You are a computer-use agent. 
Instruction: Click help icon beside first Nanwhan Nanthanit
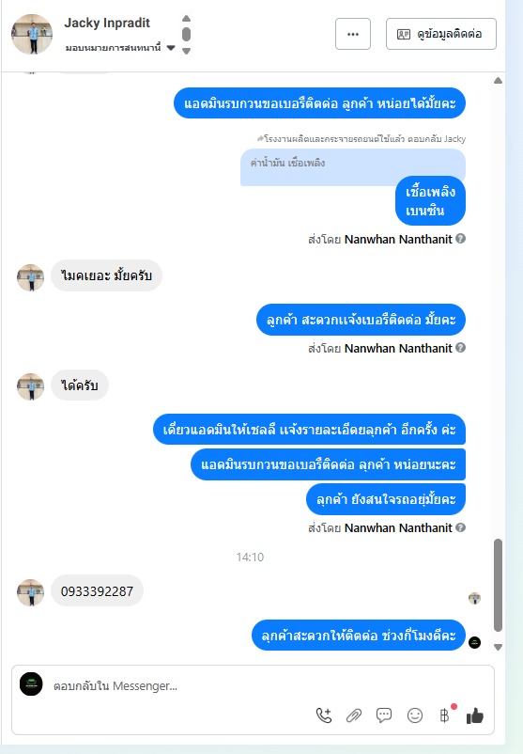click(461, 239)
